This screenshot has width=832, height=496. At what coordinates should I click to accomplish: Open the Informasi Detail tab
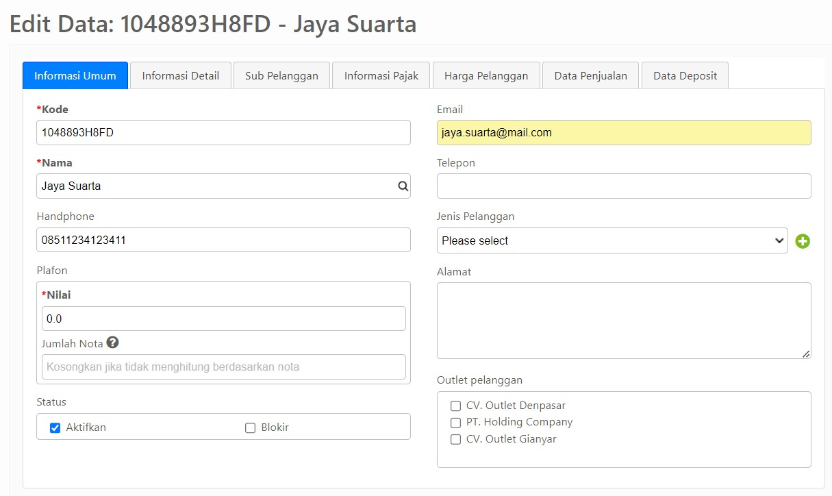coord(181,75)
